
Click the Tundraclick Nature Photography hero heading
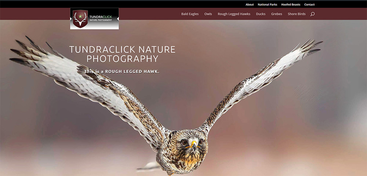point(122,54)
